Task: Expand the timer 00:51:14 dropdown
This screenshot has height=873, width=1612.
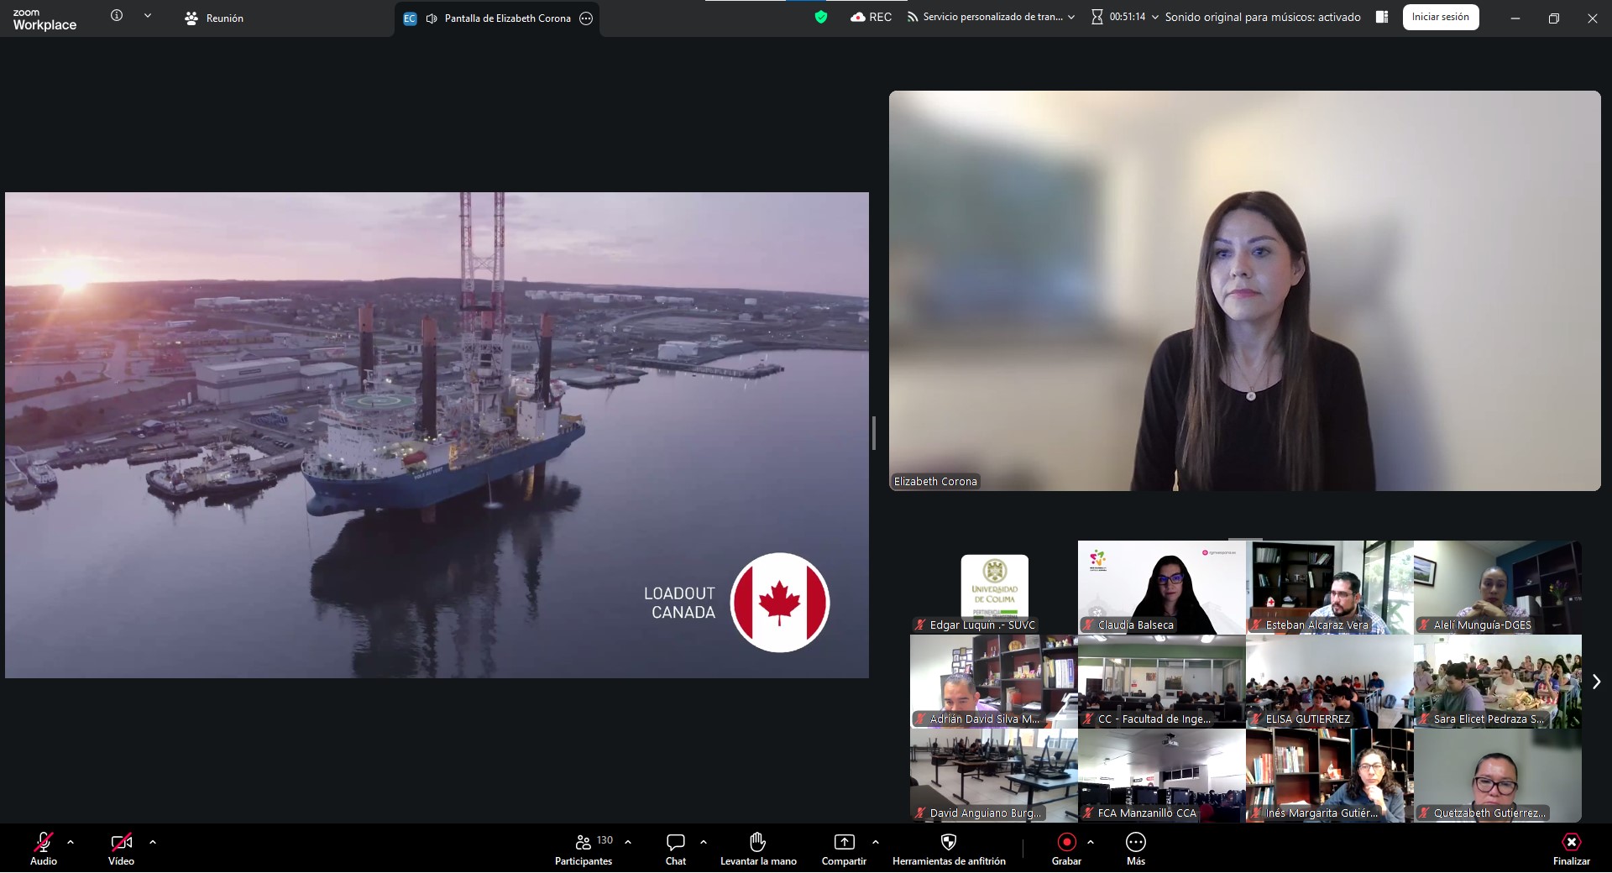Action: [x=1155, y=17]
